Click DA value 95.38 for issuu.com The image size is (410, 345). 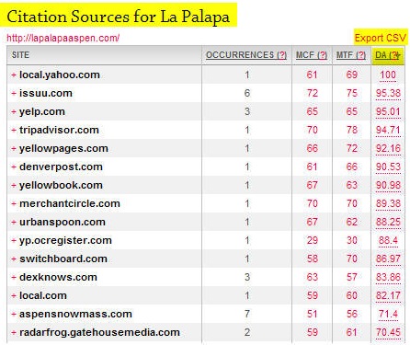(x=388, y=93)
